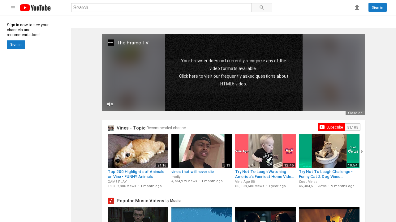
Task: Click the 12:45 duration badge
Action: pyautogui.click(x=289, y=165)
